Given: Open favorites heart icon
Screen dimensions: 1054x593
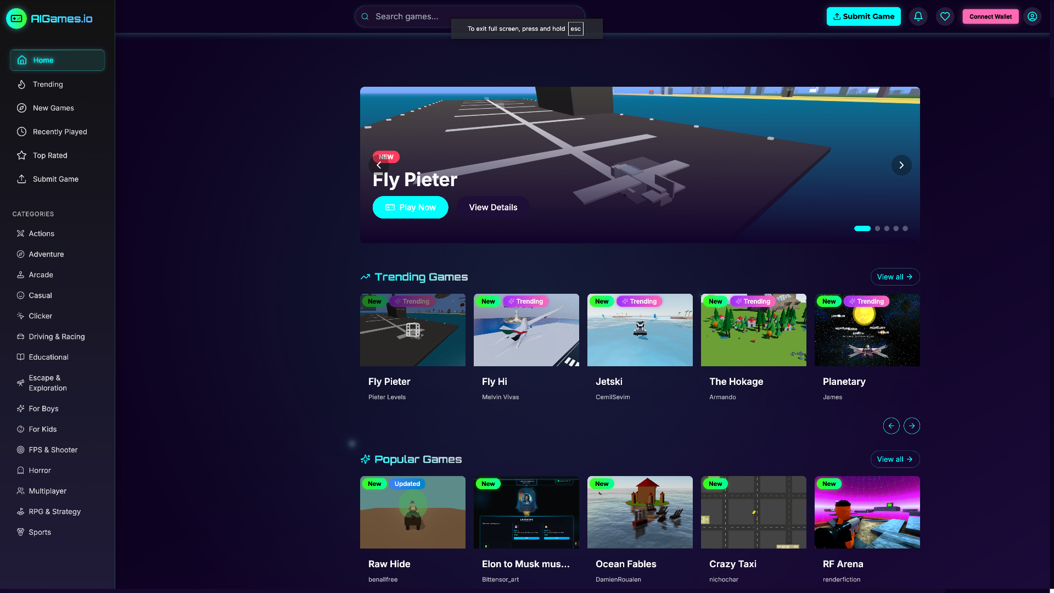Looking at the screenshot, I should [x=945, y=16].
